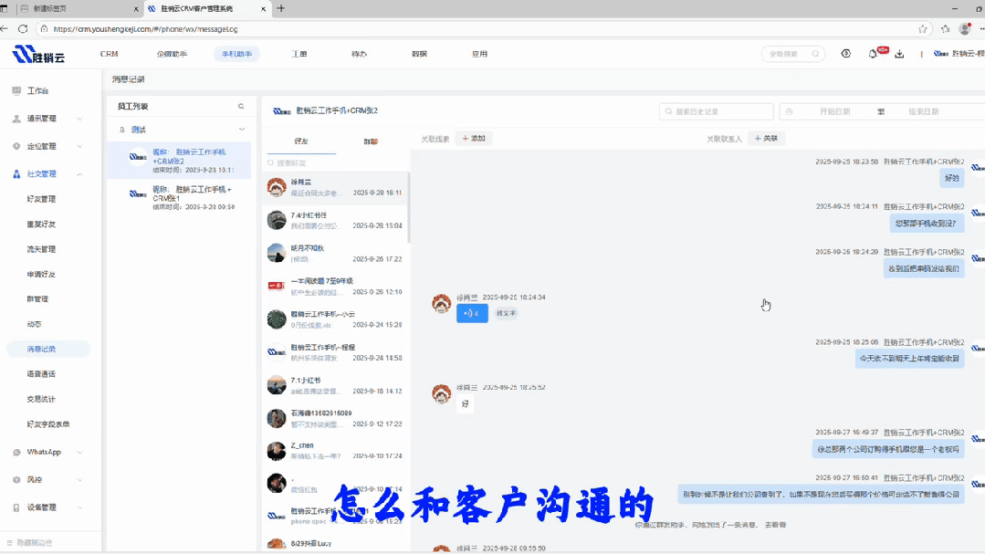The image size is (985, 554).
Task: Click the 胜销云 logo in the header
Action: pyautogui.click(x=38, y=55)
